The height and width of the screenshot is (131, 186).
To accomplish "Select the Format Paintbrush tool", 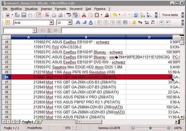I will point(107,15).
